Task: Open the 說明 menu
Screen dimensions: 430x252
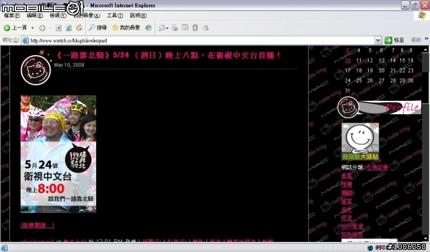Action: 138,15
